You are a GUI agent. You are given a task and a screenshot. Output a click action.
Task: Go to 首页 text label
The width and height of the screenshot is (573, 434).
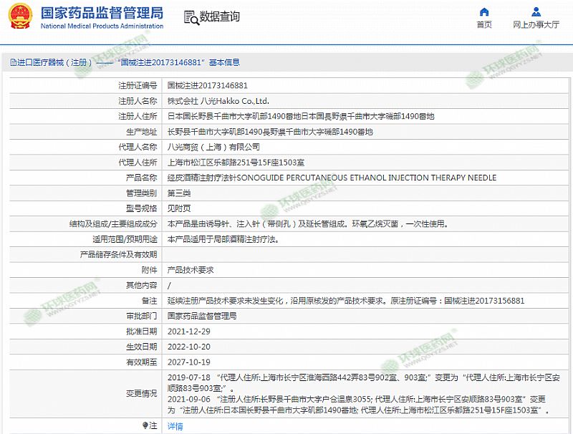[x=484, y=25]
